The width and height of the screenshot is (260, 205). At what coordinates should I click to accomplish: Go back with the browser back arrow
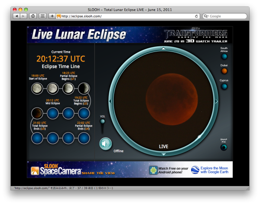coord(16,16)
